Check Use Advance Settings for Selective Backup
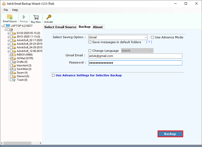202x147 pixels. (53, 75)
